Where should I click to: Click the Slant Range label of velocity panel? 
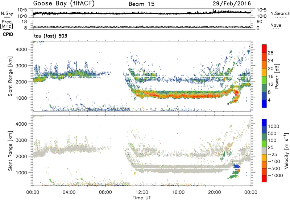tap(10, 151)
